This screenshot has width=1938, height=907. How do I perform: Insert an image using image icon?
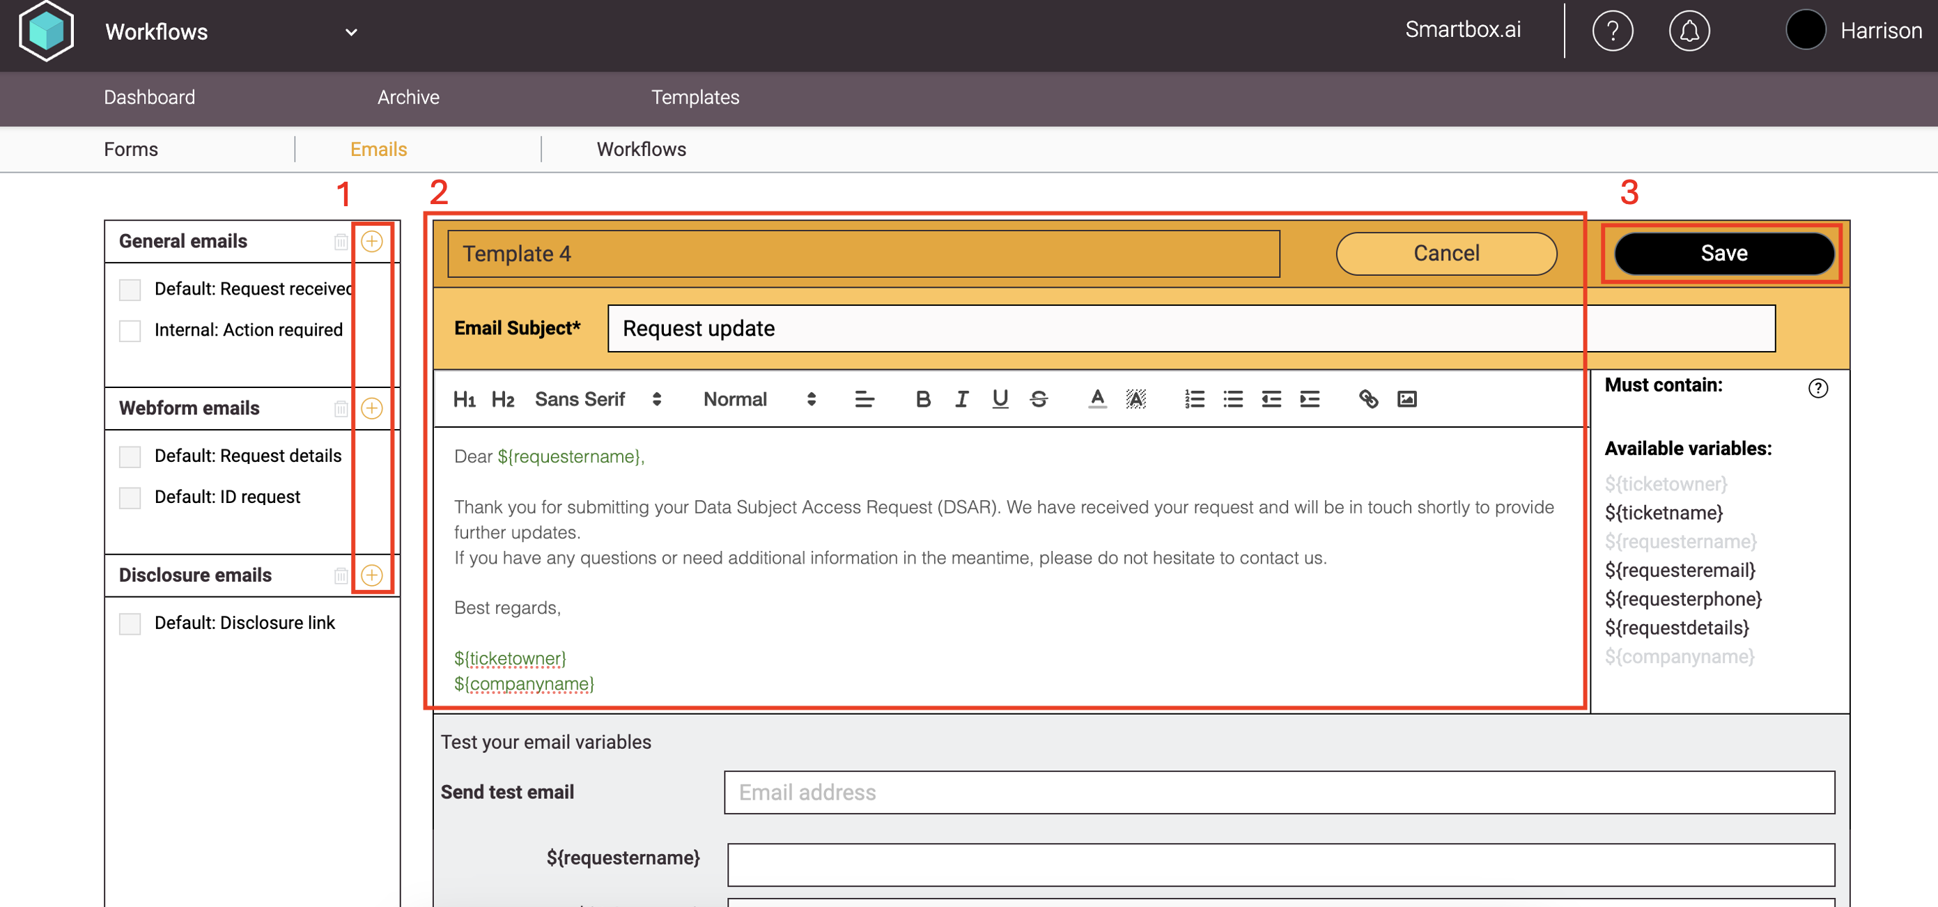click(1406, 399)
